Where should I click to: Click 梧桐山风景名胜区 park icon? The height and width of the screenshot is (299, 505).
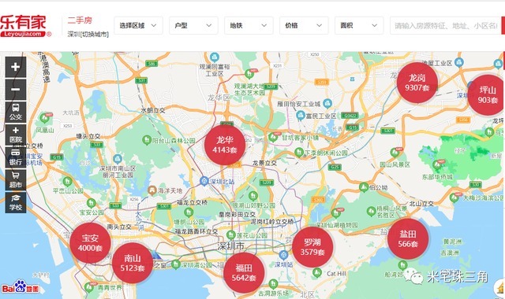point(371,212)
